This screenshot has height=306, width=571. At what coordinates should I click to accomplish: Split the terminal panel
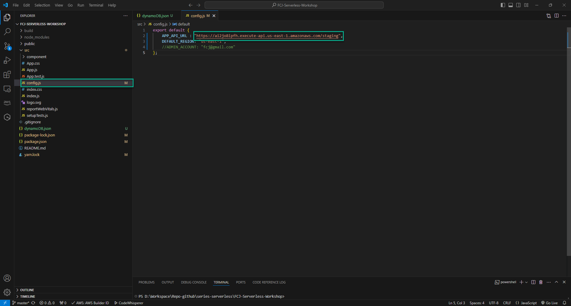(x=533, y=282)
